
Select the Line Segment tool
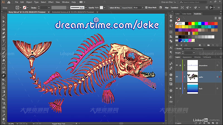tap(4, 45)
